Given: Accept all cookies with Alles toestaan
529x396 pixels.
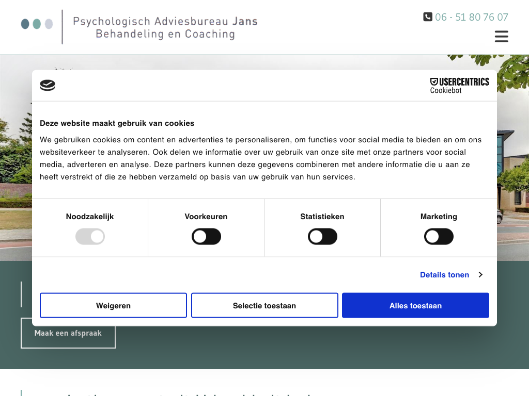Looking at the screenshot, I should (415, 306).
